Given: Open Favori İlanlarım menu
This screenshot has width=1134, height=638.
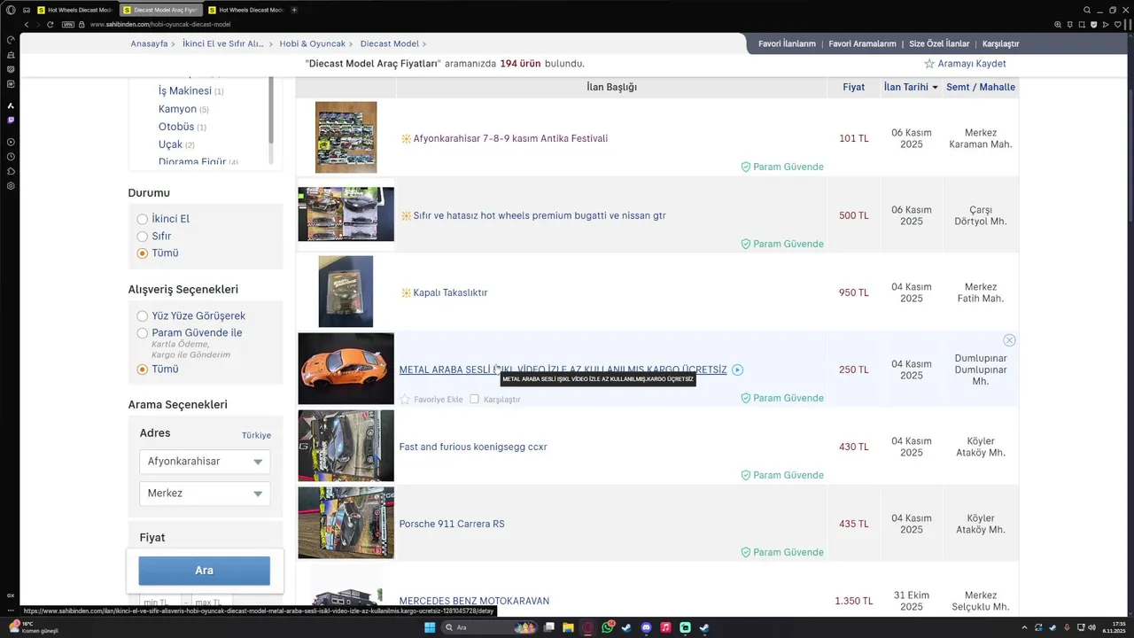Looking at the screenshot, I should [x=787, y=43].
